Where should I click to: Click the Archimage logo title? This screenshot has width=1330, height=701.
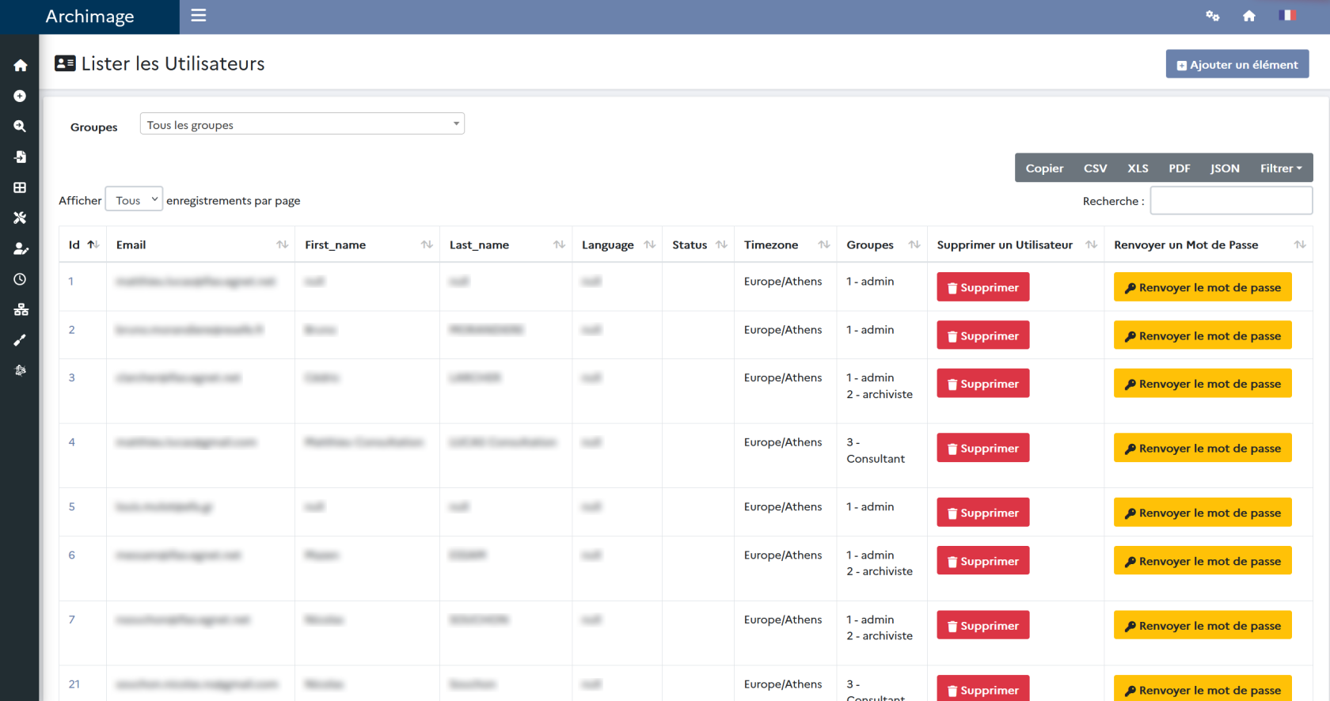[89, 17]
